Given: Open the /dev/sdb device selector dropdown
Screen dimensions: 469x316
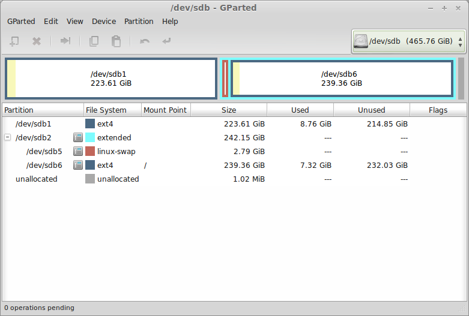Looking at the screenshot, I should click(408, 41).
